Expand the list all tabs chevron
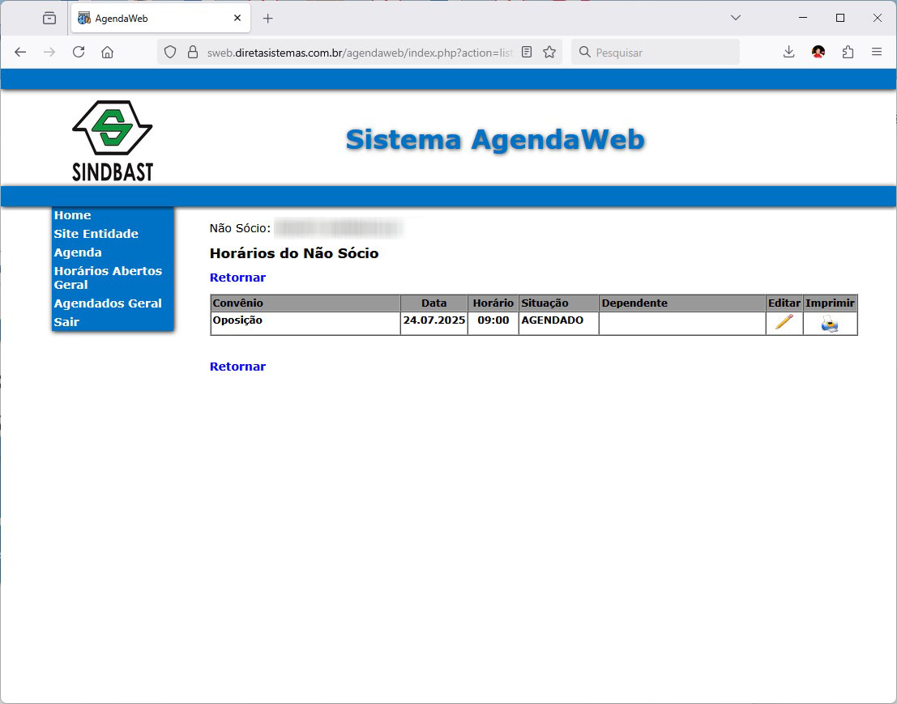Image resolution: width=897 pixels, height=704 pixels. [736, 18]
